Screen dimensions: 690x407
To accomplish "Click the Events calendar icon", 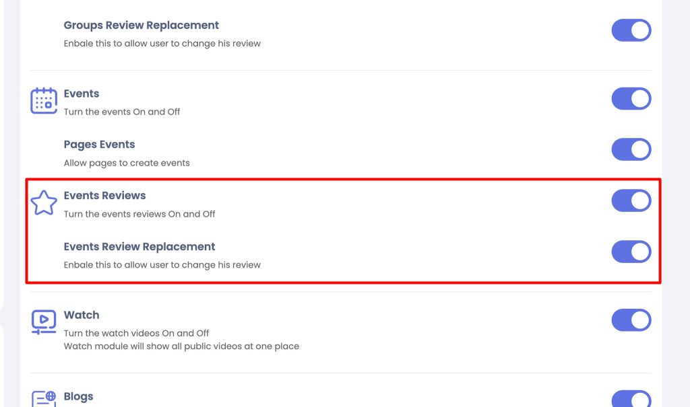I will point(44,101).
